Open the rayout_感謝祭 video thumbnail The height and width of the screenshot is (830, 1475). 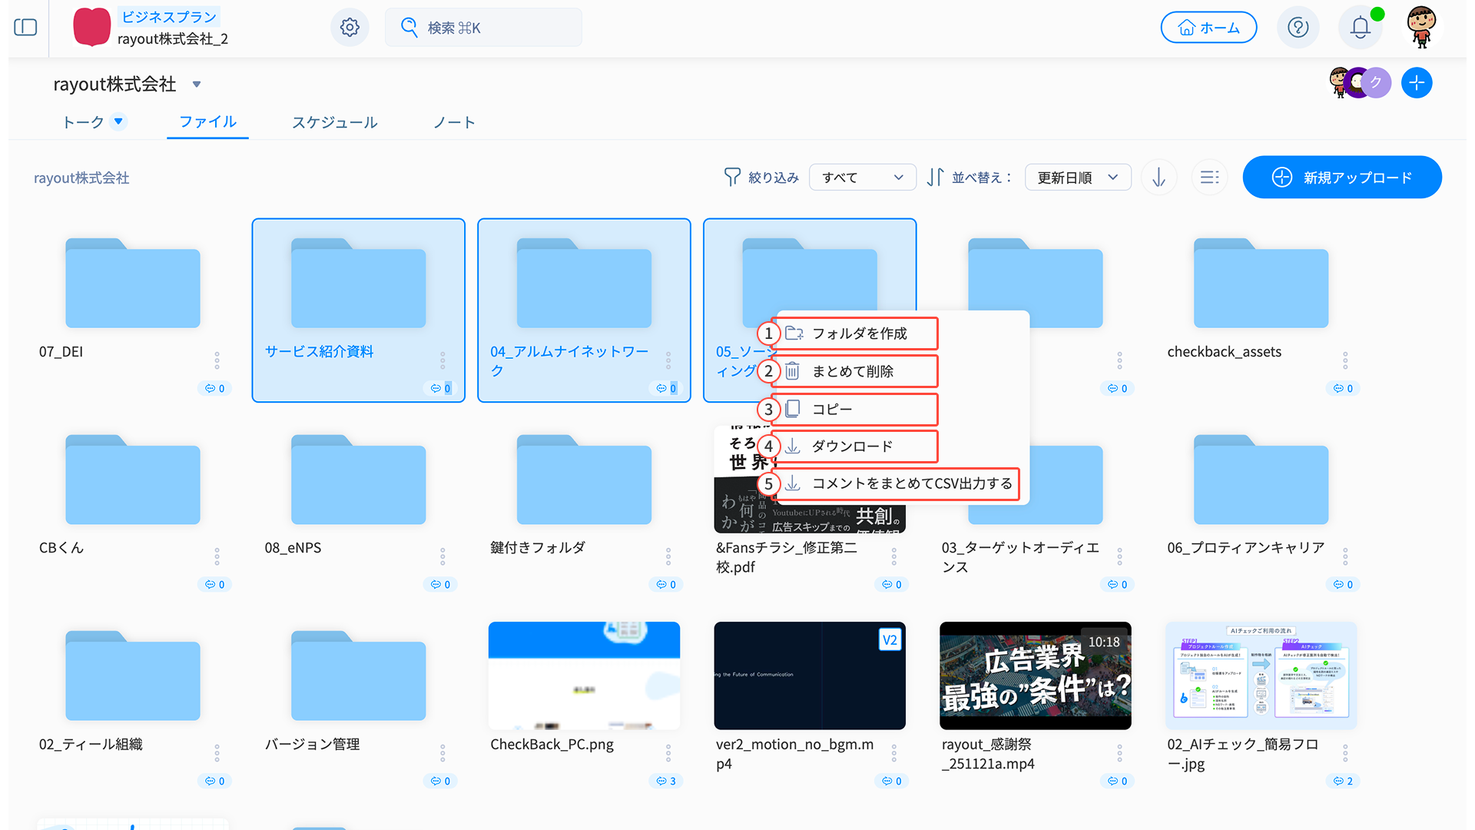[1035, 675]
